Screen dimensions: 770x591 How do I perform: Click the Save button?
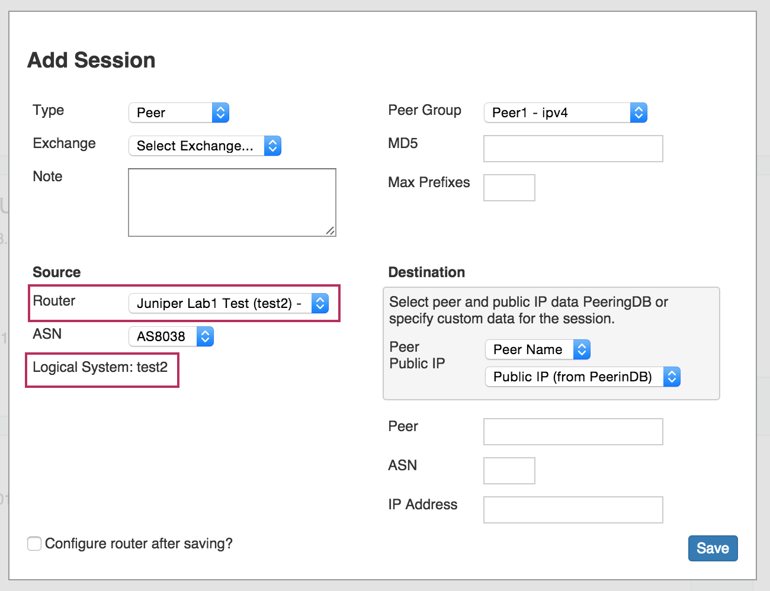tap(713, 548)
